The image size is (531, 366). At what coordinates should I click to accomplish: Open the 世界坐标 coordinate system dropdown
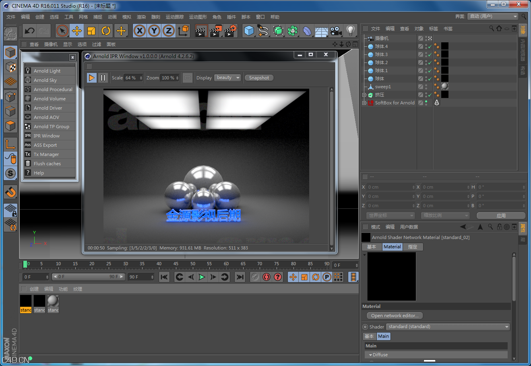click(x=390, y=215)
